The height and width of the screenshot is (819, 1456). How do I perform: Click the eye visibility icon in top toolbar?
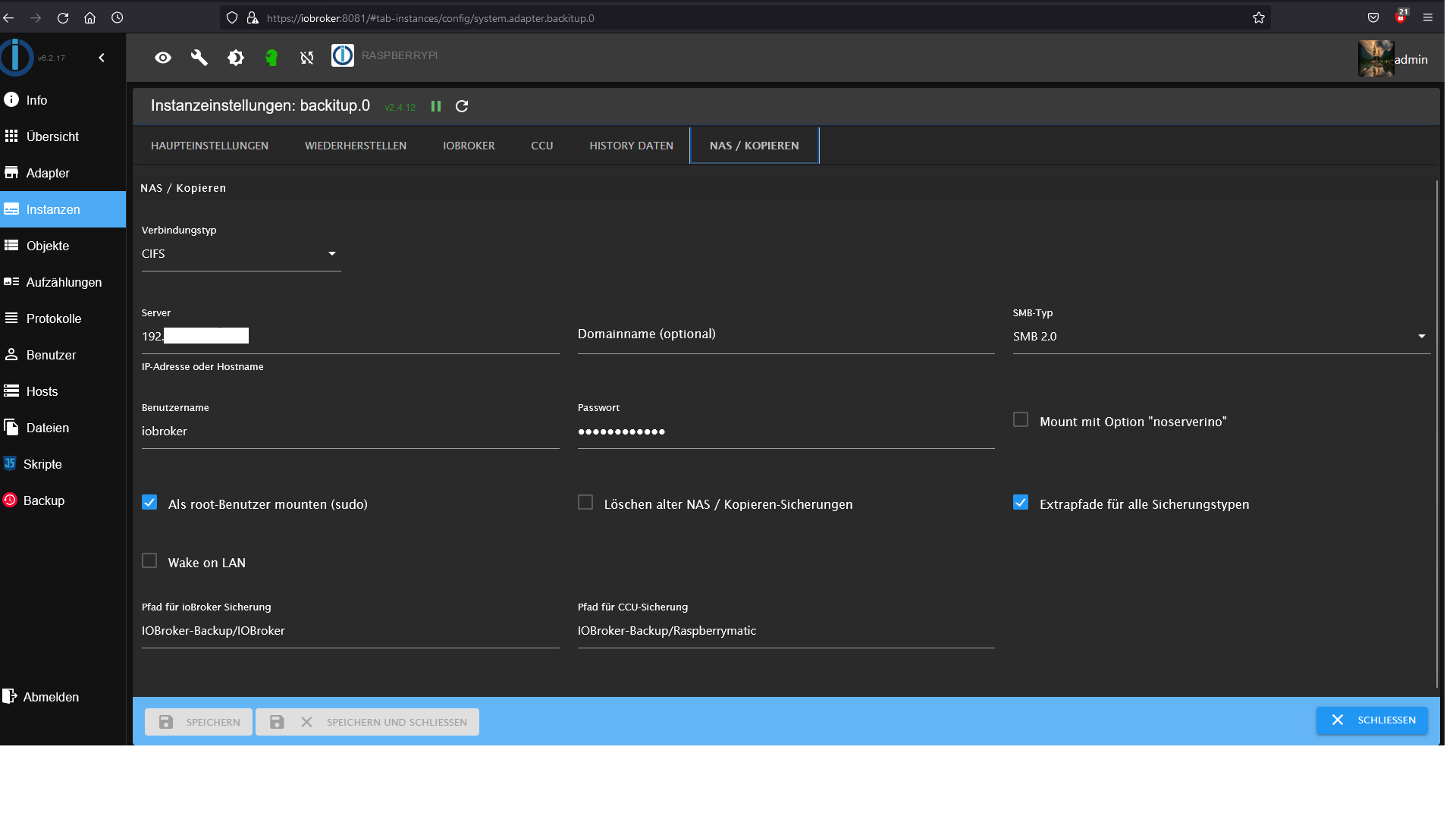pos(163,58)
